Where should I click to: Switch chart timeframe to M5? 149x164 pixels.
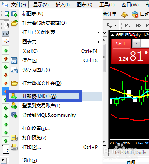click(x=138, y=25)
